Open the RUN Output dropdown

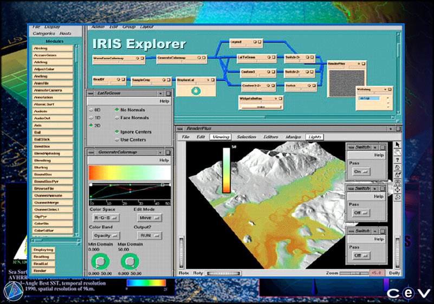(x=150, y=236)
